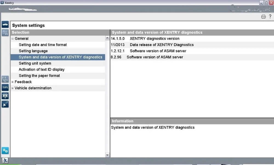Click the car-on-lift workshop icon
Image resolution: width=274 pixels, height=165 pixels.
pos(5,96)
